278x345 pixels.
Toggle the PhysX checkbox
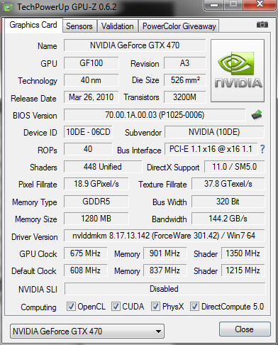(155, 307)
